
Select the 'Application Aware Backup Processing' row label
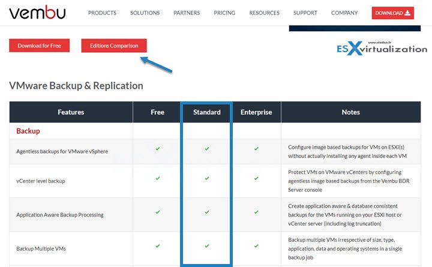[x=60, y=215]
